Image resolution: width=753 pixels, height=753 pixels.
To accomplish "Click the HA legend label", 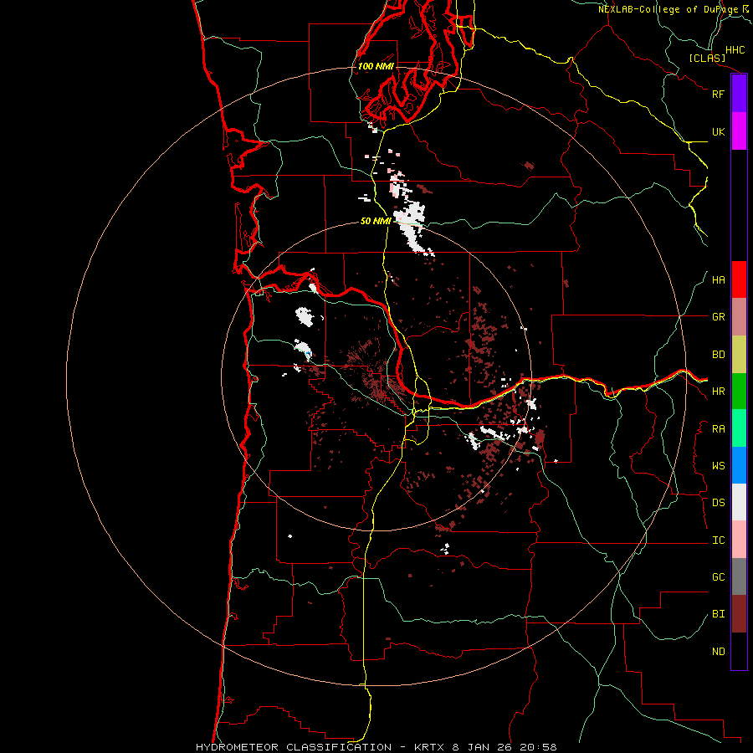I will tap(718, 280).
